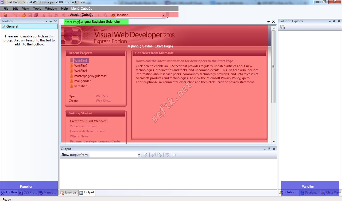Click the 'Video Feature Tour' link
Viewport: 342px width, 201px height.
pyautogui.click(x=83, y=126)
